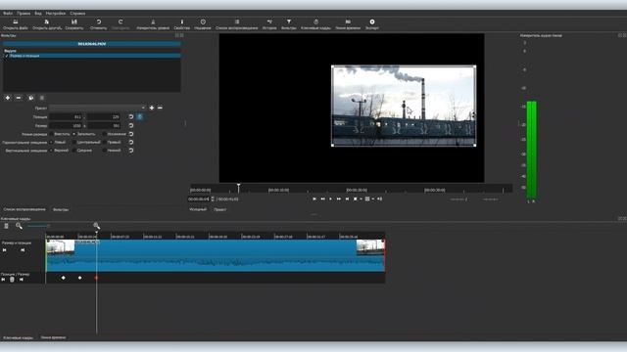Click the Open File toolbar icon
Screen dimensions: 627x352
(x=16, y=22)
